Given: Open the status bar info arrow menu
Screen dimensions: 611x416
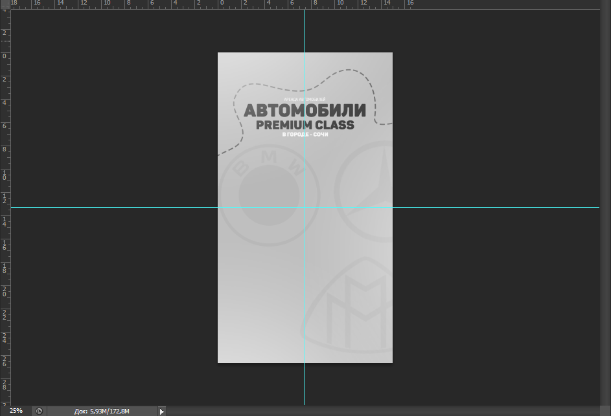Looking at the screenshot, I should [x=162, y=411].
